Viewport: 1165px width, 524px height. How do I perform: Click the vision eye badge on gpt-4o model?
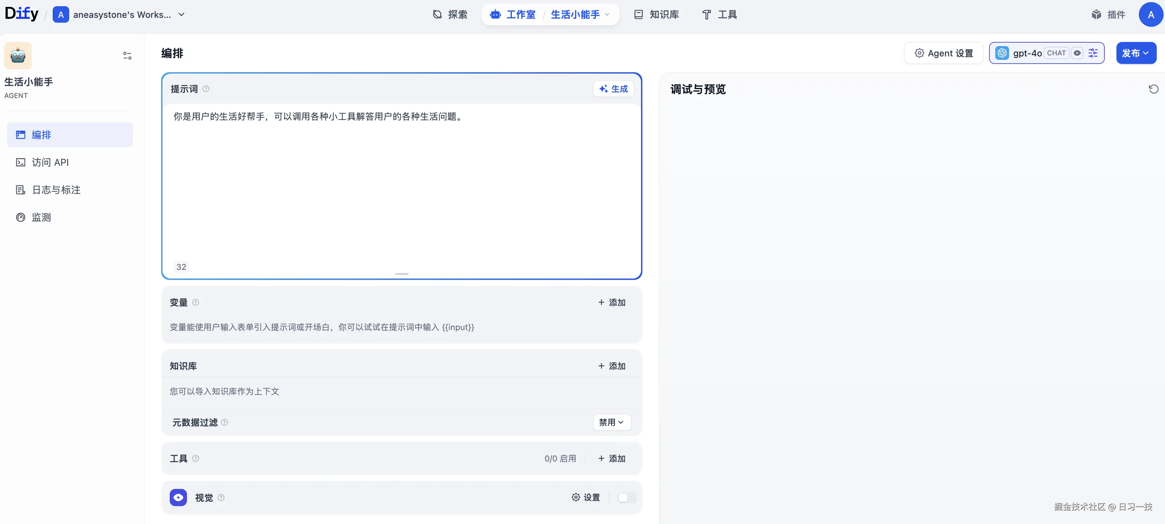1077,53
